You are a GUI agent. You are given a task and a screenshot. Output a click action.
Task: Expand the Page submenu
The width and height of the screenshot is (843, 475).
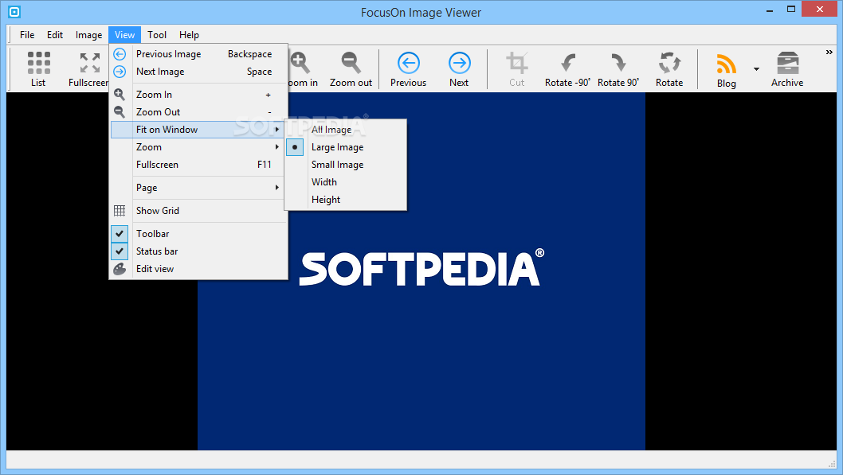point(198,187)
